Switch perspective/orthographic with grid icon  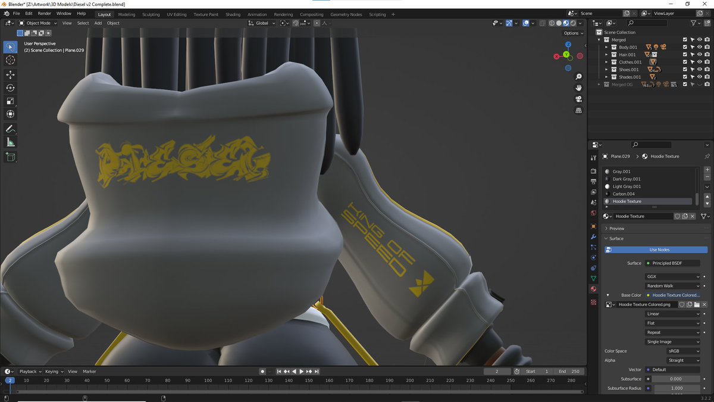tap(578, 110)
